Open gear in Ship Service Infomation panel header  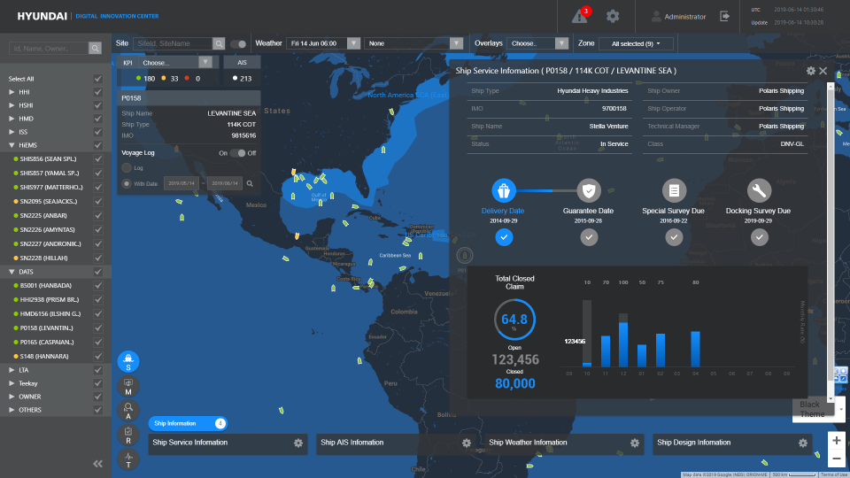pos(811,71)
